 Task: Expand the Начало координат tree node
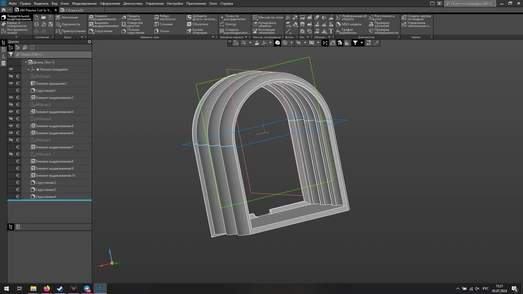point(29,69)
